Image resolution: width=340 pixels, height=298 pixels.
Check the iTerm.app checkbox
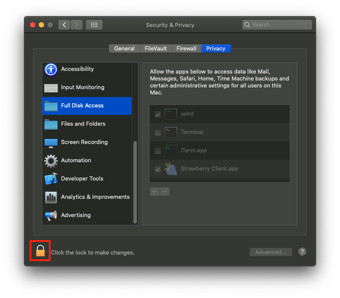[158, 151]
